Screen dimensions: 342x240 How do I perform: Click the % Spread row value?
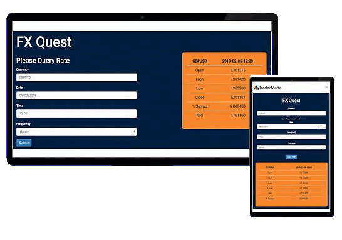point(237,106)
